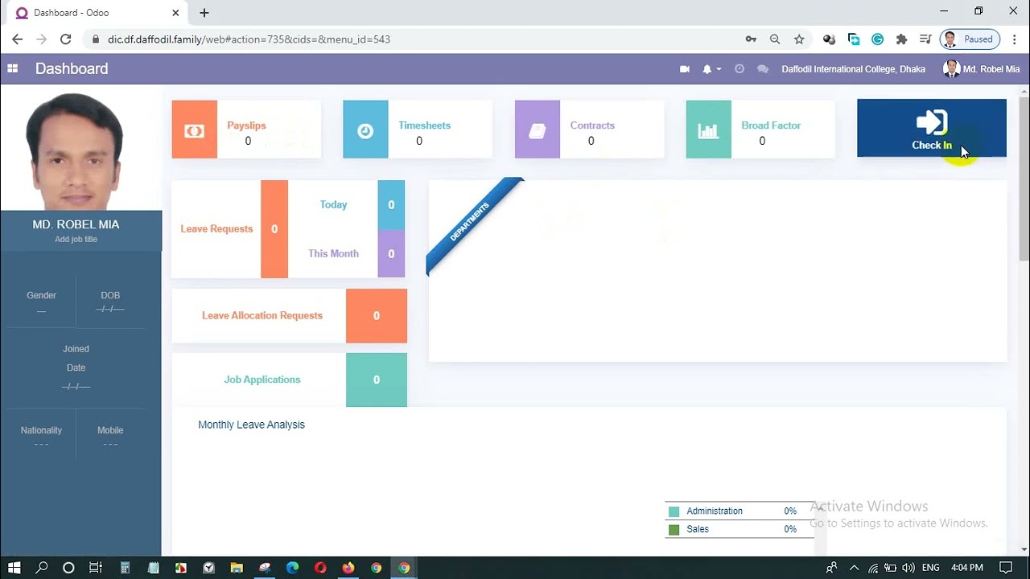Screen dimensions: 1030x579
Task: Click the zoom magnifier icon in address bar
Action: (x=775, y=39)
